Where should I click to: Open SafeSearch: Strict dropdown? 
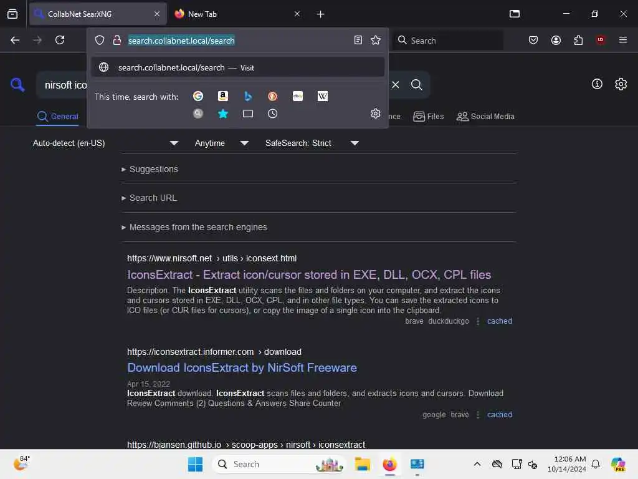click(x=312, y=143)
